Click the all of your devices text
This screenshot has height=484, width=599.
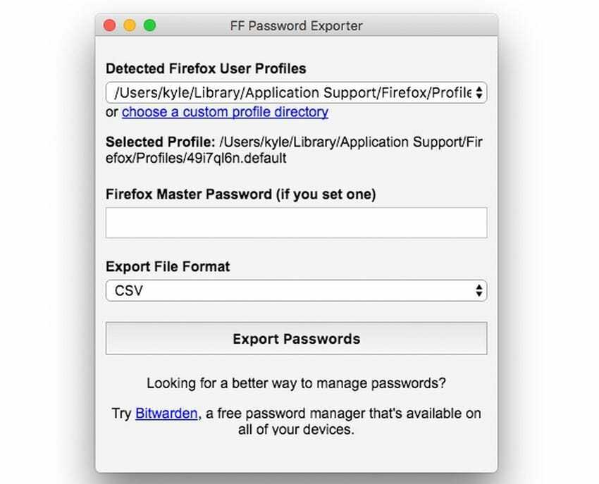(296, 429)
